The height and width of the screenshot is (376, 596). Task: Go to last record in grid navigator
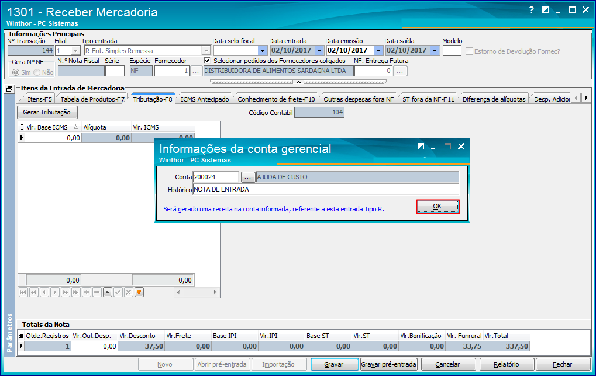coord(76,292)
